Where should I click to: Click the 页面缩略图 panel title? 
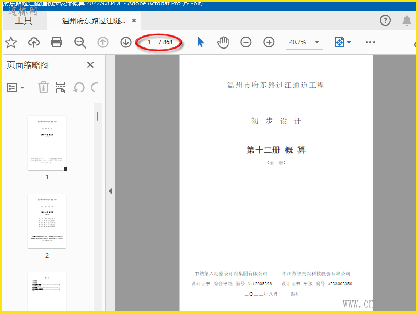coord(28,65)
